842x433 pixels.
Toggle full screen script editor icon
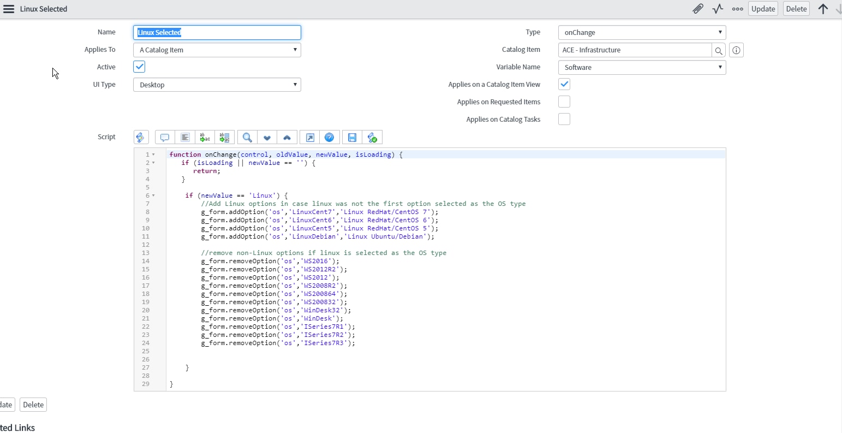tap(309, 138)
